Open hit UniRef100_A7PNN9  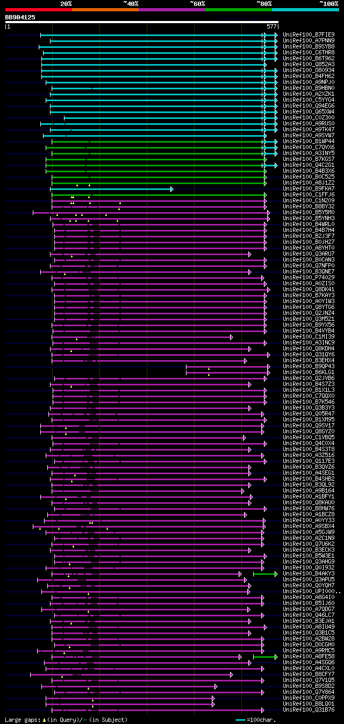(x=309, y=40)
